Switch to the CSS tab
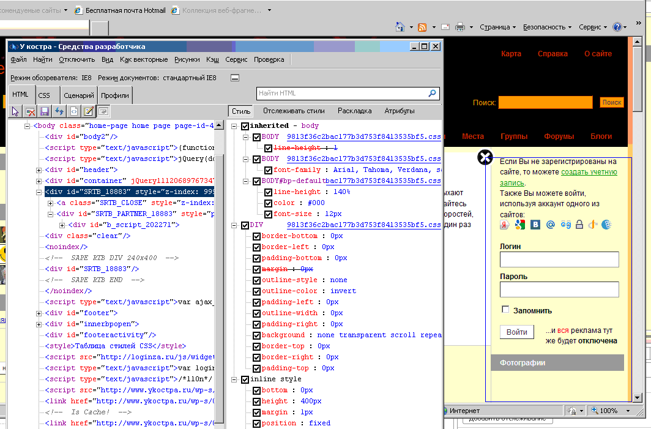The height and width of the screenshot is (429, 651). 44,95
